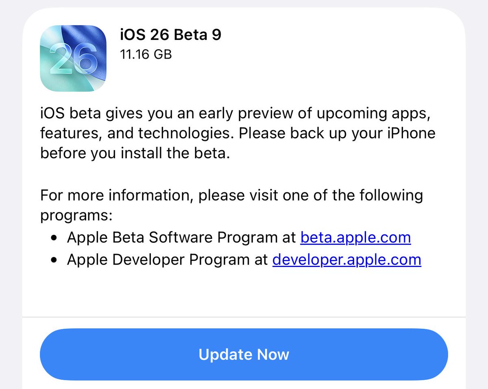Select the 11.16 GB download size text
The width and height of the screenshot is (488, 389).
click(146, 54)
